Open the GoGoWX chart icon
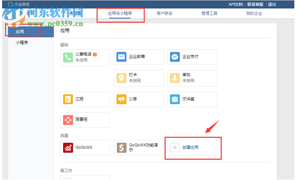This screenshot has width=296, height=180. pyautogui.click(x=68, y=148)
